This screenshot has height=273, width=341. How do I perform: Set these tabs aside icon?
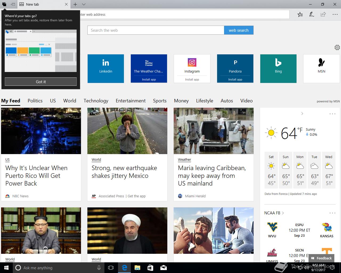click(13, 4)
